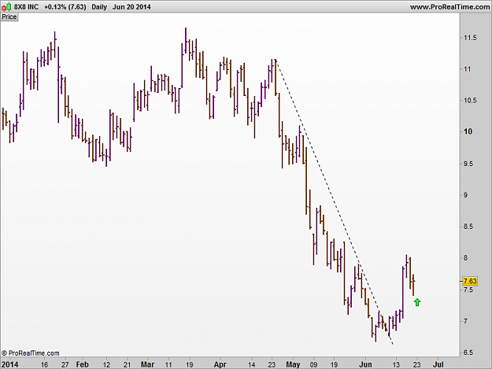The width and height of the screenshot is (492, 369).
Task: Click the 23 date tick before Jul
Action: pos(416,364)
